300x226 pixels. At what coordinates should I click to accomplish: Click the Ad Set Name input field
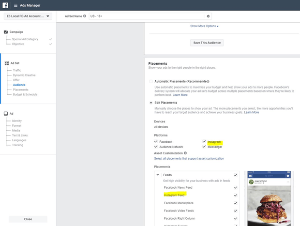[147, 16]
